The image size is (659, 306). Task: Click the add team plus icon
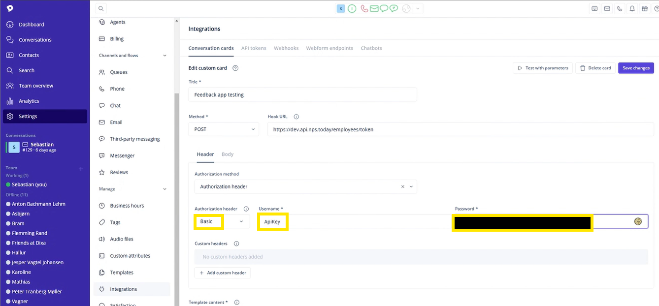tap(81, 169)
